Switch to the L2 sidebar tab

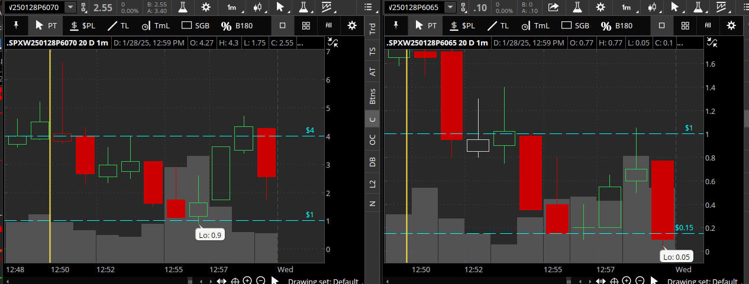click(x=372, y=184)
